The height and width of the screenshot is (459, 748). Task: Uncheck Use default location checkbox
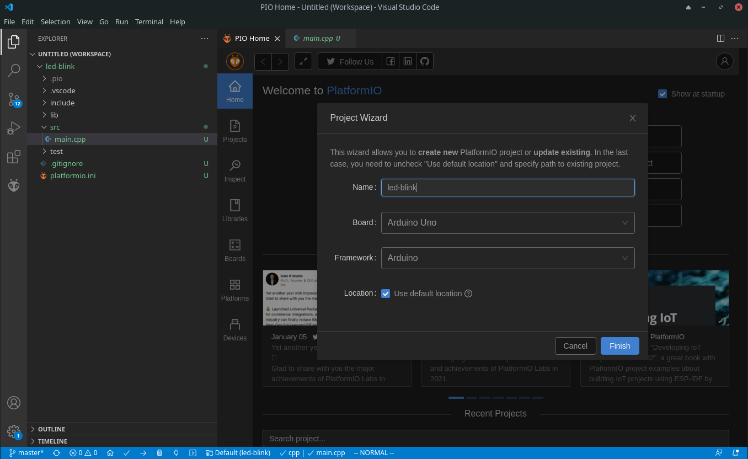[x=386, y=293]
